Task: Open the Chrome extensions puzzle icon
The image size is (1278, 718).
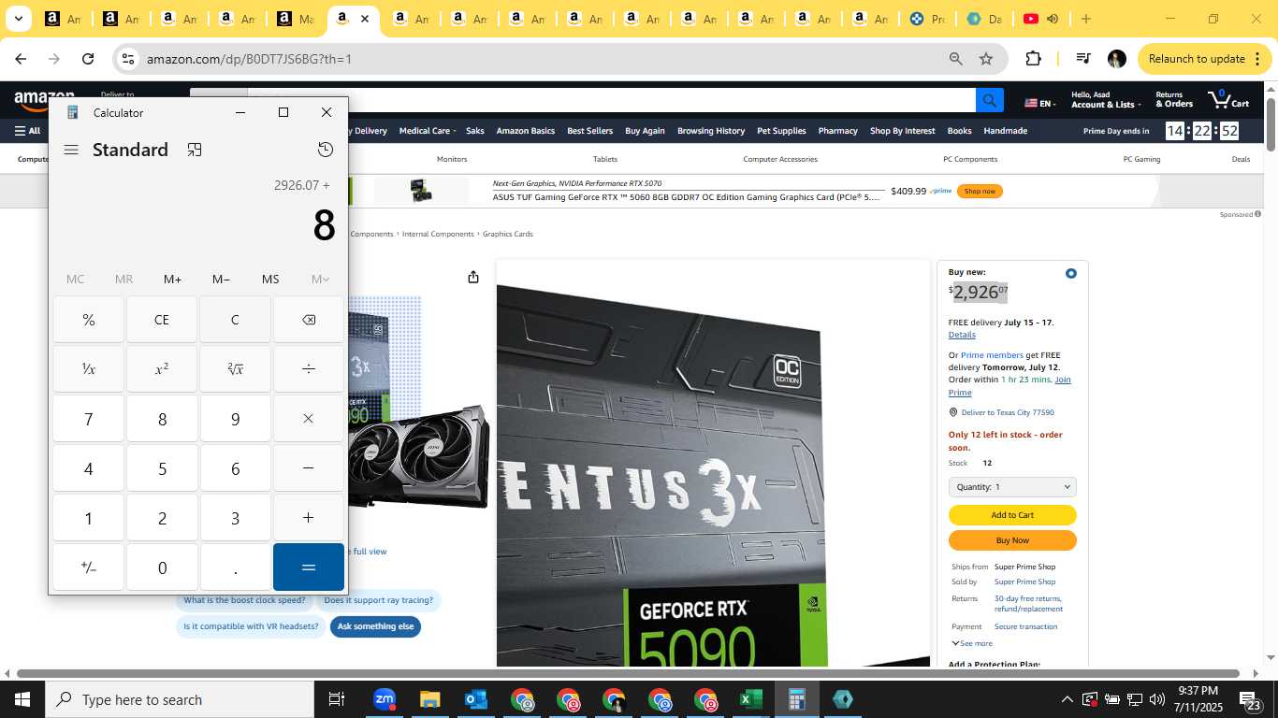Action: [x=1033, y=59]
